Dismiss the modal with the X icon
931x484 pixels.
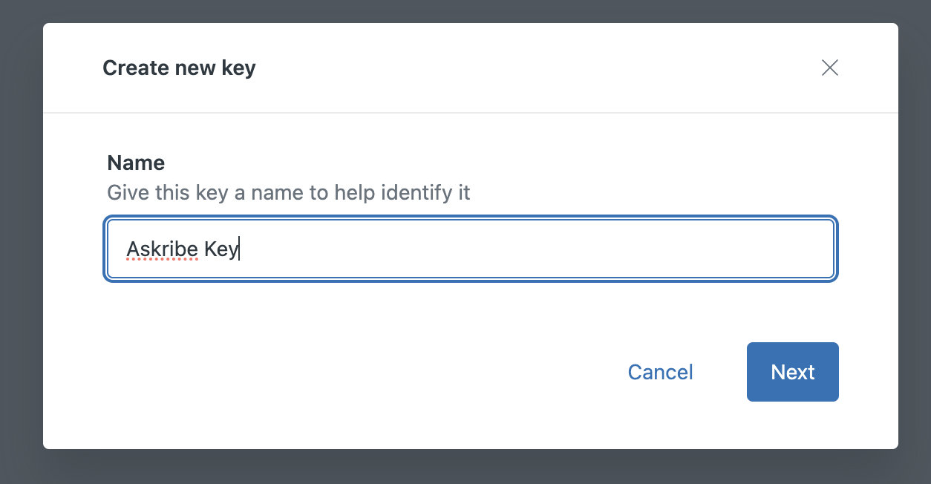coord(829,68)
